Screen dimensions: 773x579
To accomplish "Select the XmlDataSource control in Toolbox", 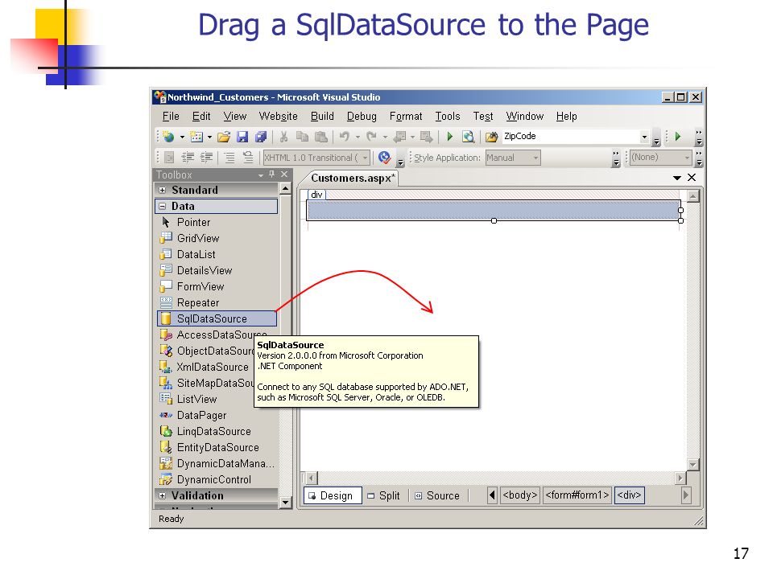I will tap(206, 368).
